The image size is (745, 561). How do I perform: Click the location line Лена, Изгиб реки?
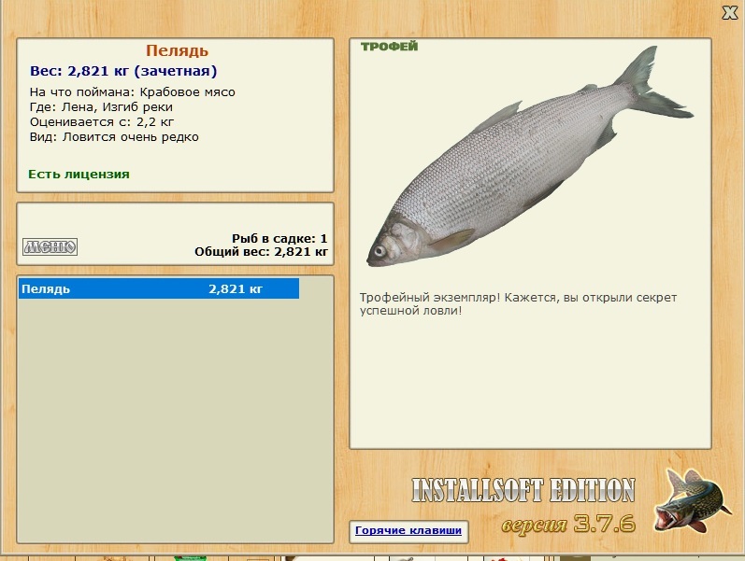point(101,107)
